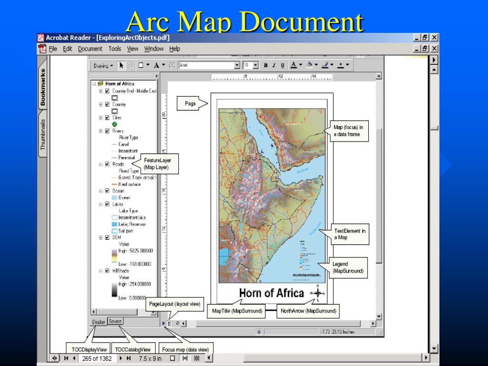Open the File menu
488x366 pixels.
pos(53,49)
